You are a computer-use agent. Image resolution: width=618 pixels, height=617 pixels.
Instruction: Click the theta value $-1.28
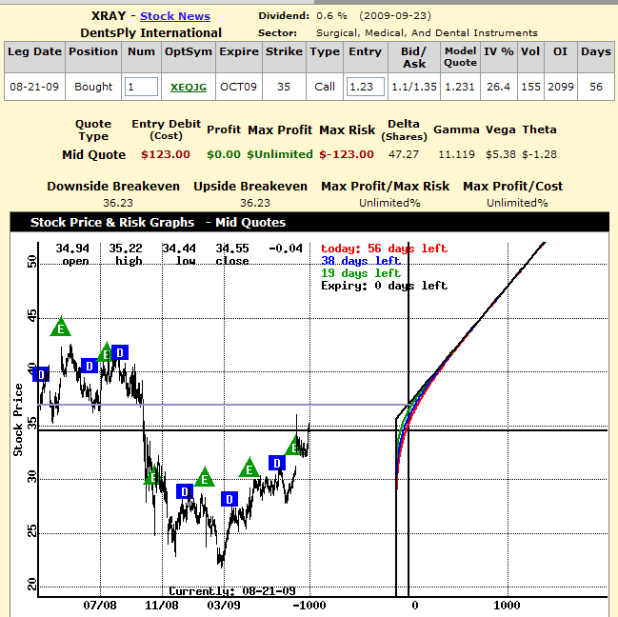[539, 154]
